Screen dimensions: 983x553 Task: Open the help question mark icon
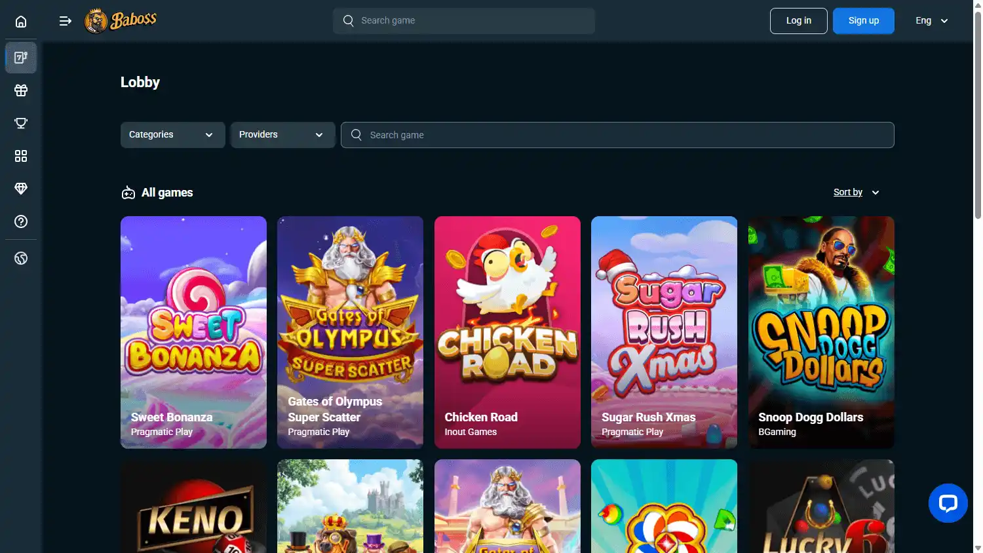21,221
